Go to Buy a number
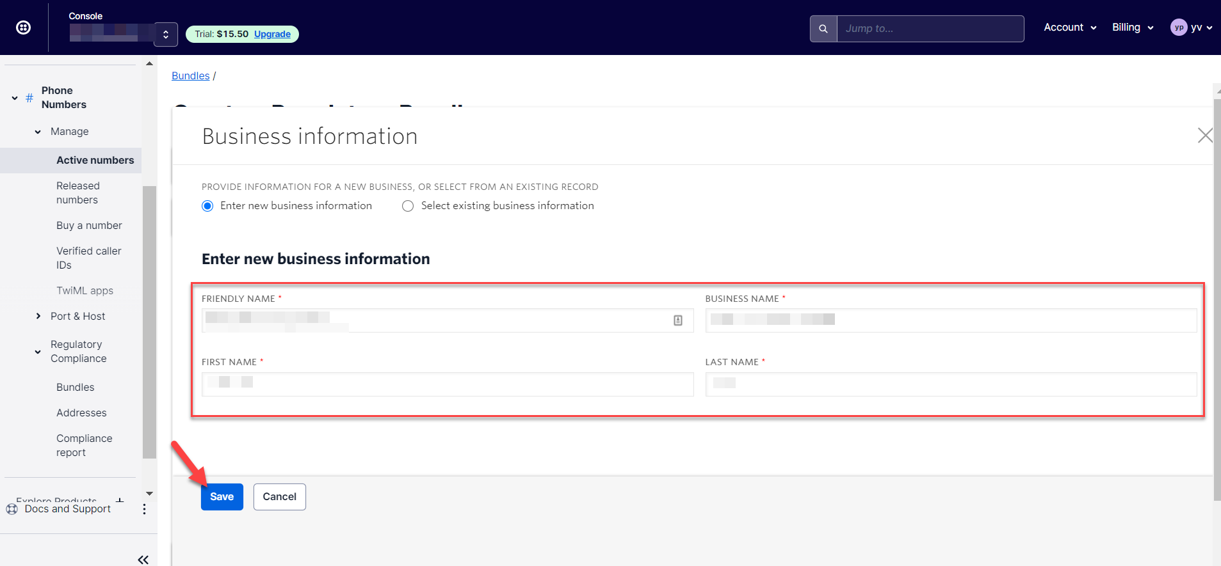 point(89,226)
